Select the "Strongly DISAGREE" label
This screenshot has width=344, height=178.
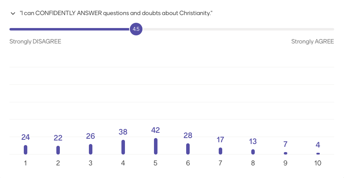point(35,41)
